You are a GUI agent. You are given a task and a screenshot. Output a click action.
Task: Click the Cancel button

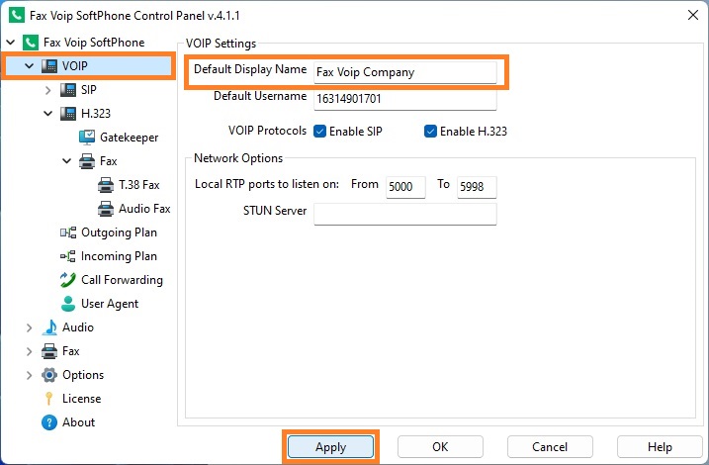pos(550,447)
